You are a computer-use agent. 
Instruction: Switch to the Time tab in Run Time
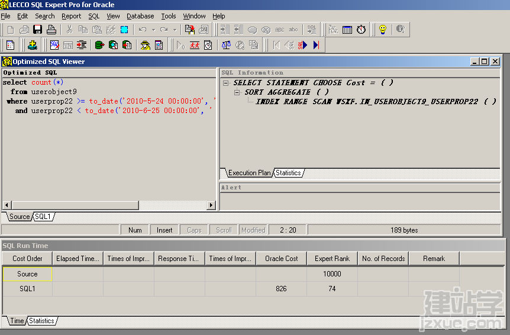[17, 321]
